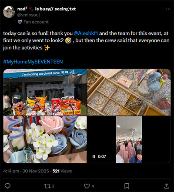Click the reply speech bubble icon
Image resolution: width=174 pixels, height=192 pixels.
click(x=7, y=186)
